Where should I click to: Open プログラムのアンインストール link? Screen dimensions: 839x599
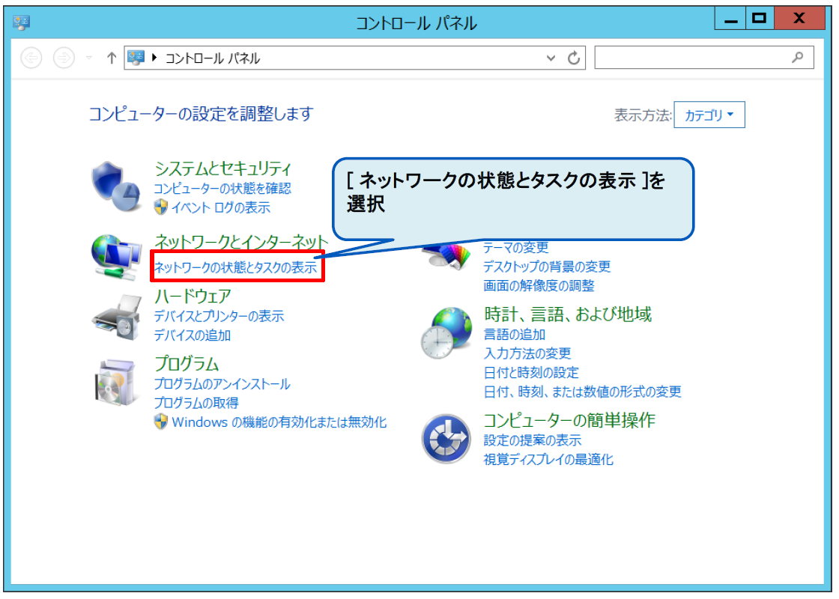[222, 384]
